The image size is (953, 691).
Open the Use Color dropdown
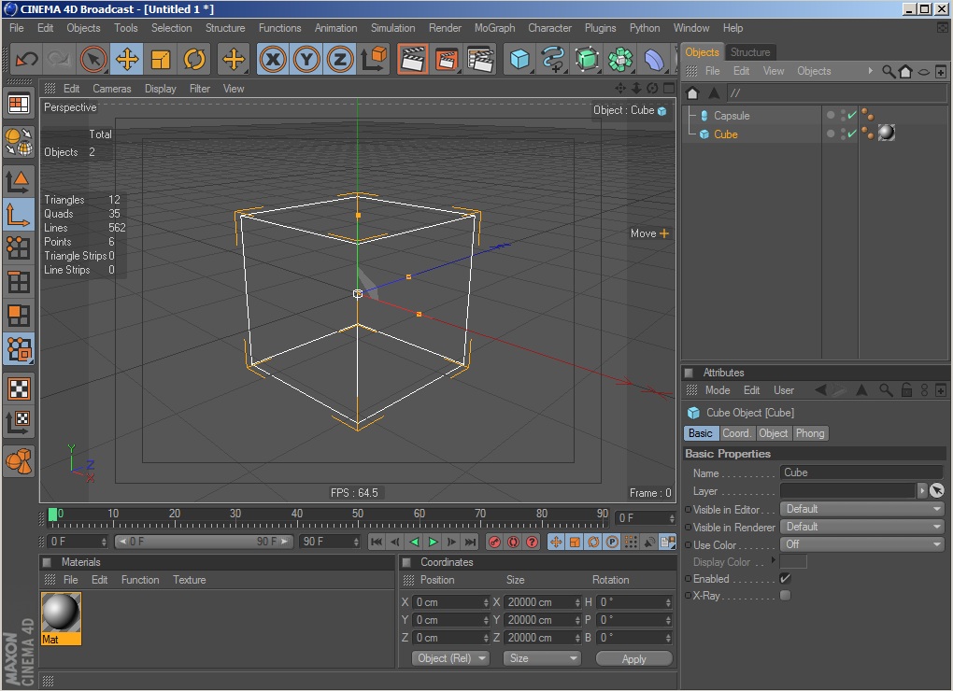[x=861, y=544]
